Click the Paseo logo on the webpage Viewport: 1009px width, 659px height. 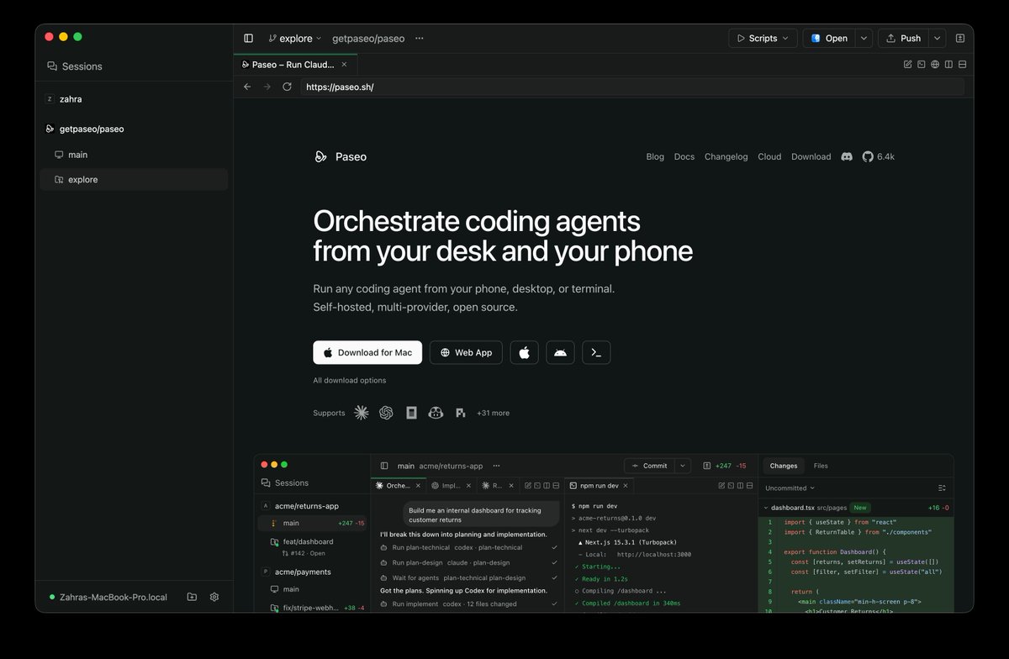(x=340, y=156)
